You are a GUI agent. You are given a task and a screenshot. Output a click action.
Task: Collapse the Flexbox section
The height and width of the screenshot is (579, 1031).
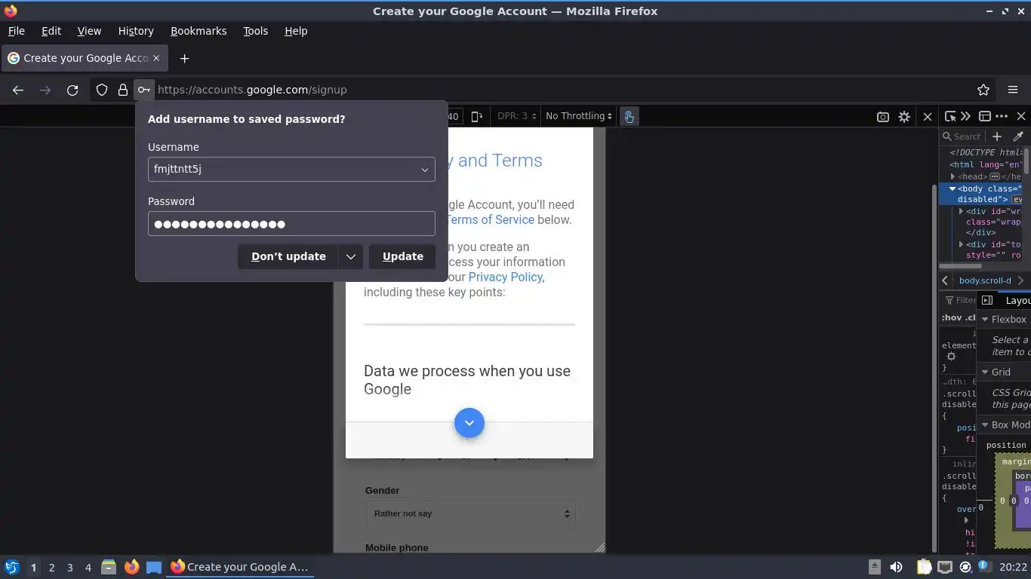click(985, 320)
